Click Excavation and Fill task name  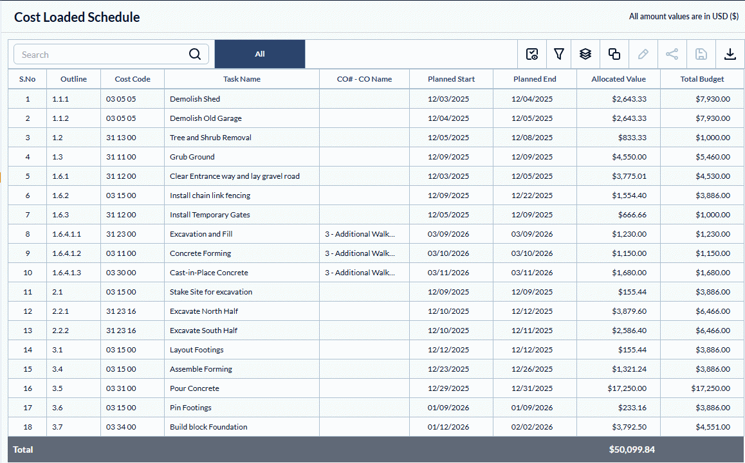(201, 234)
